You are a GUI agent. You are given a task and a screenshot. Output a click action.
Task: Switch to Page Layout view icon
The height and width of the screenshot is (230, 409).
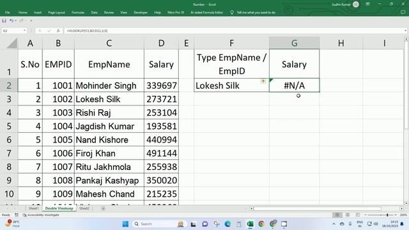348,215
